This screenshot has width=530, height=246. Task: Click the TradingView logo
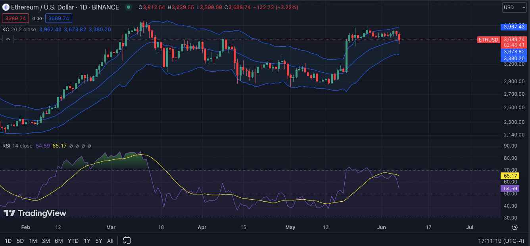tap(35, 213)
